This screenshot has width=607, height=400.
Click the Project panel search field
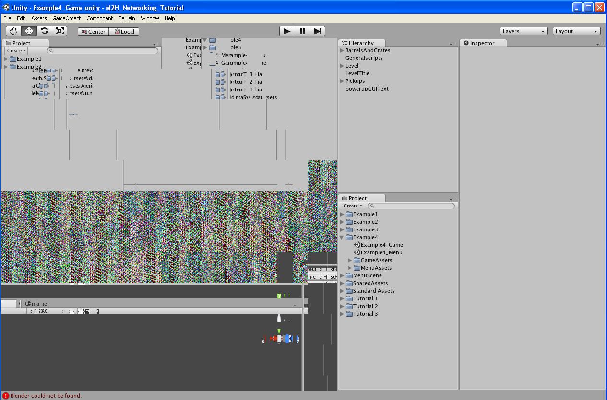coord(410,206)
